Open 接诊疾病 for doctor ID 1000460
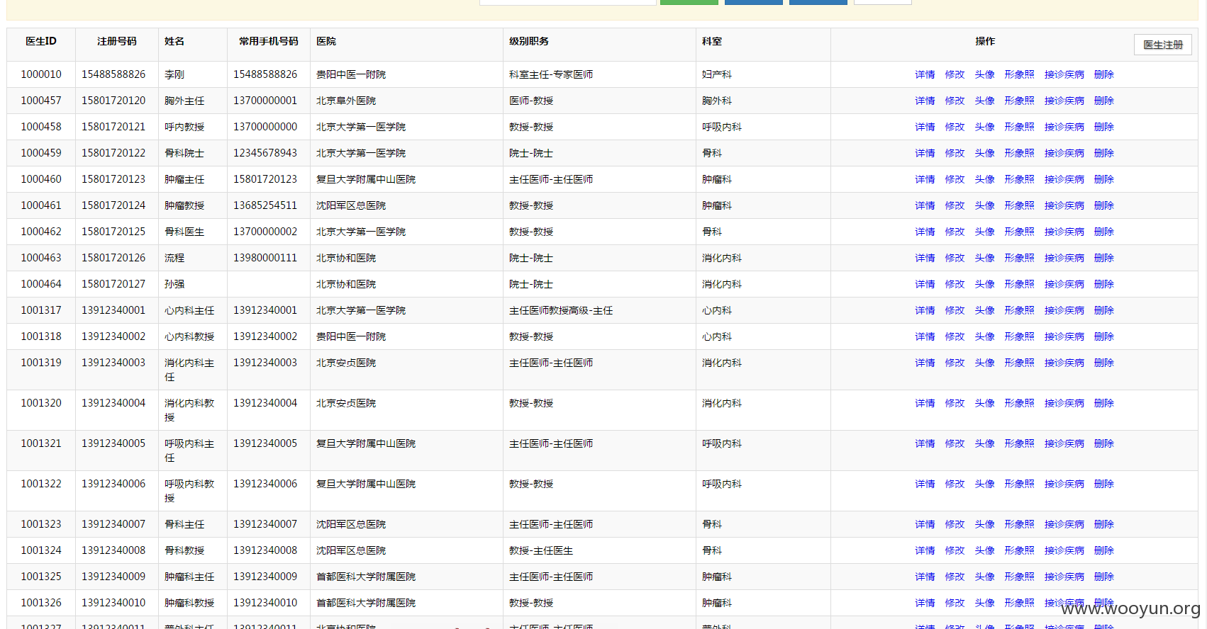This screenshot has height=629, width=1207. tap(1064, 179)
